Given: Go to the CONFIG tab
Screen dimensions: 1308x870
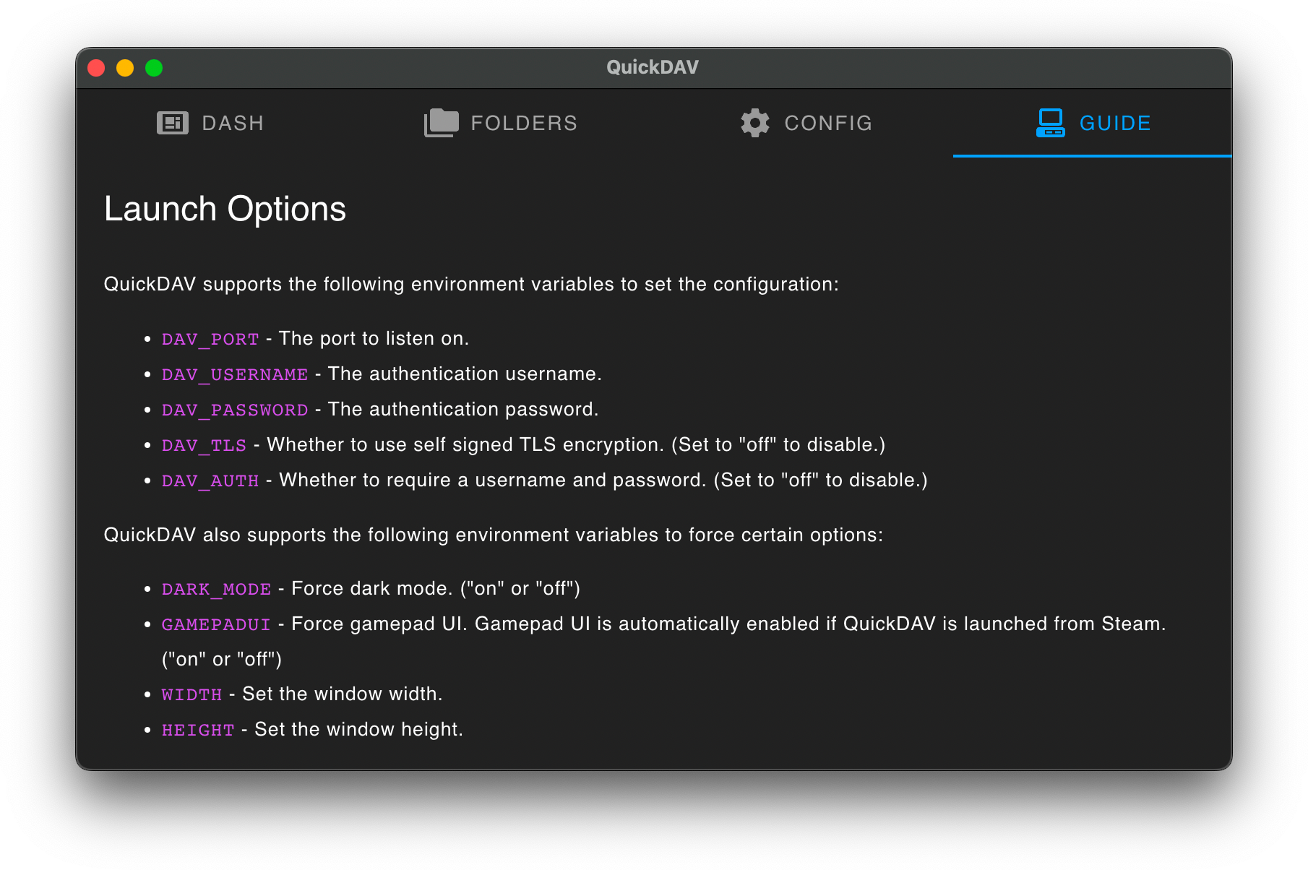Looking at the screenshot, I should point(828,124).
